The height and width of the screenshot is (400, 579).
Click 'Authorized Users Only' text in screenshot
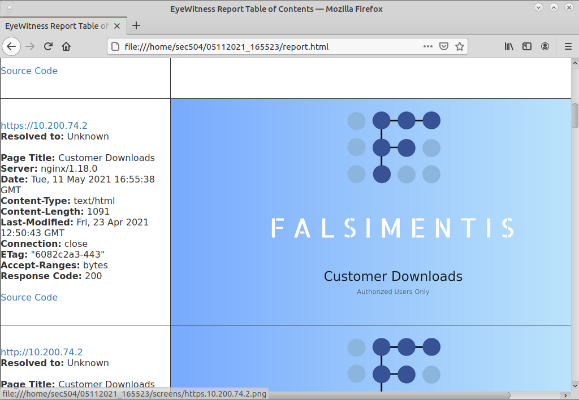393,292
